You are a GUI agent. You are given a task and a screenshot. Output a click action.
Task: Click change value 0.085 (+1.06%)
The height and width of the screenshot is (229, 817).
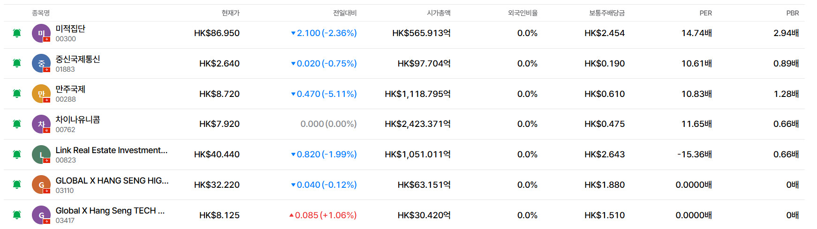[x=323, y=215]
